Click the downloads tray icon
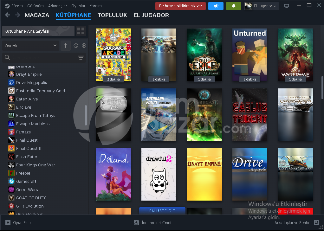Image resolution: width=324 pixels, height=231 pixels. click(x=136, y=222)
